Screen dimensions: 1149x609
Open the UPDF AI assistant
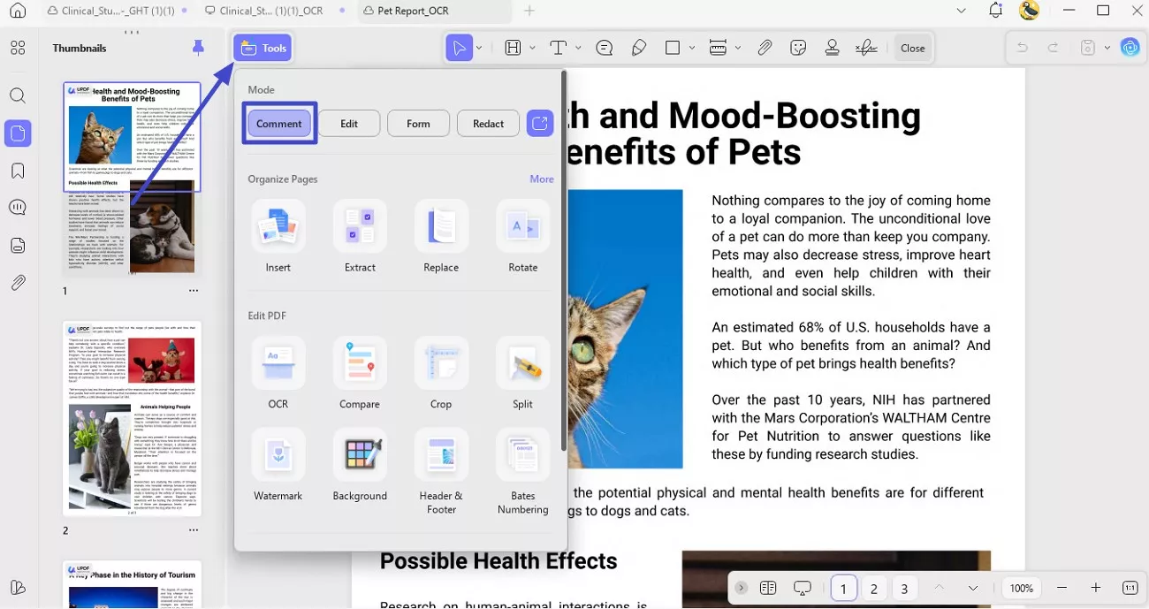click(1130, 48)
